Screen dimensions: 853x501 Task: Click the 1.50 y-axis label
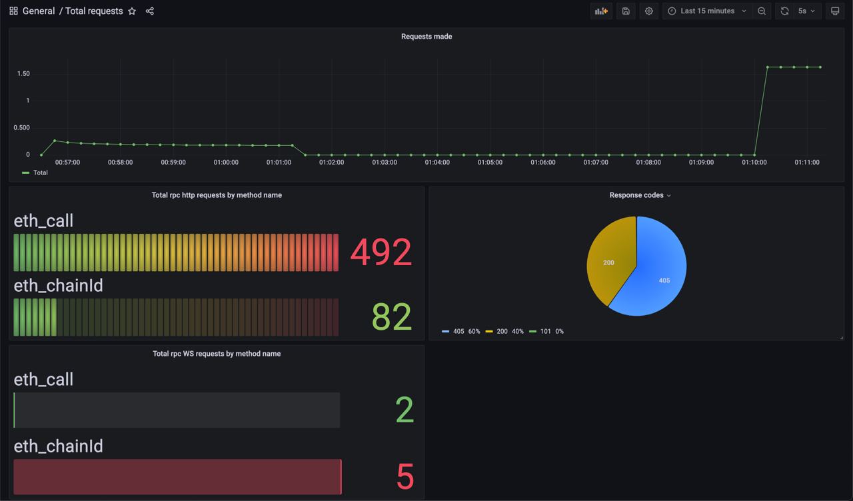point(23,73)
